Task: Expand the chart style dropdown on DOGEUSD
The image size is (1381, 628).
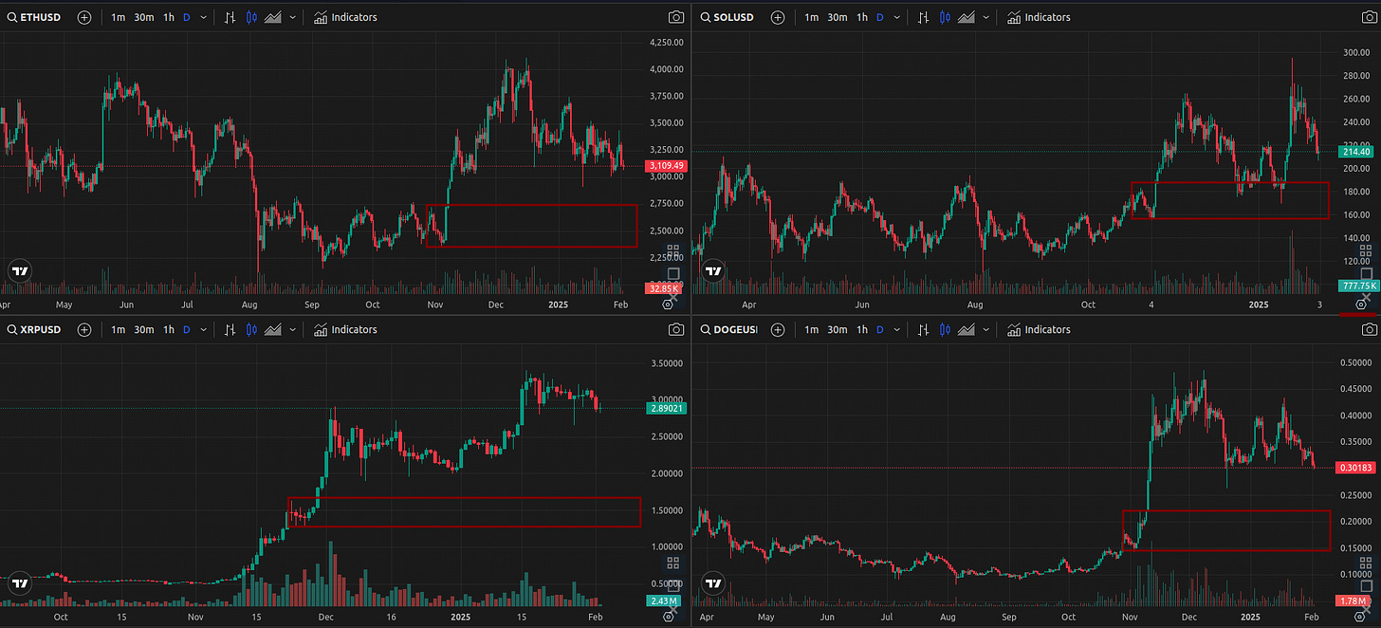Action: 985,329
